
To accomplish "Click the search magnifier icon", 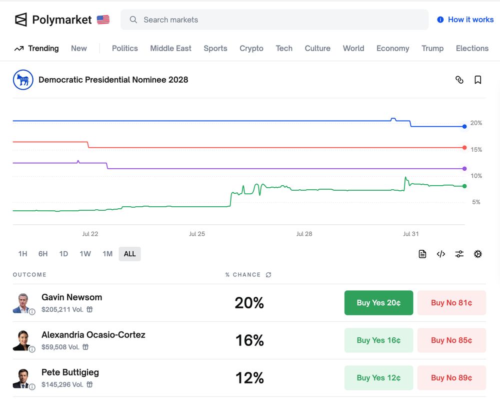I will click(133, 20).
